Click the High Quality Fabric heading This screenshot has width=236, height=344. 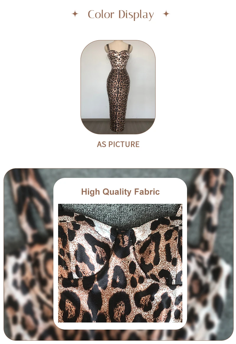[120, 192]
